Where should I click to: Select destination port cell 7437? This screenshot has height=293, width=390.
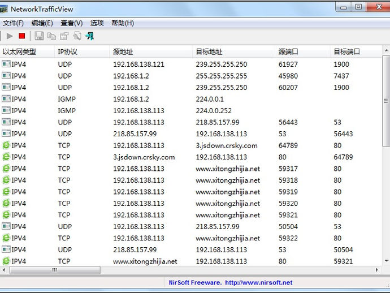[341, 76]
